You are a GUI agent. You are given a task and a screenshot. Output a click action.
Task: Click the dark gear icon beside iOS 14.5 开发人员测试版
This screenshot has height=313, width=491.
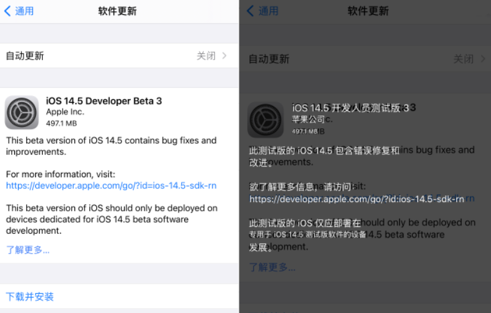pyautogui.click(x=265, y=120)
